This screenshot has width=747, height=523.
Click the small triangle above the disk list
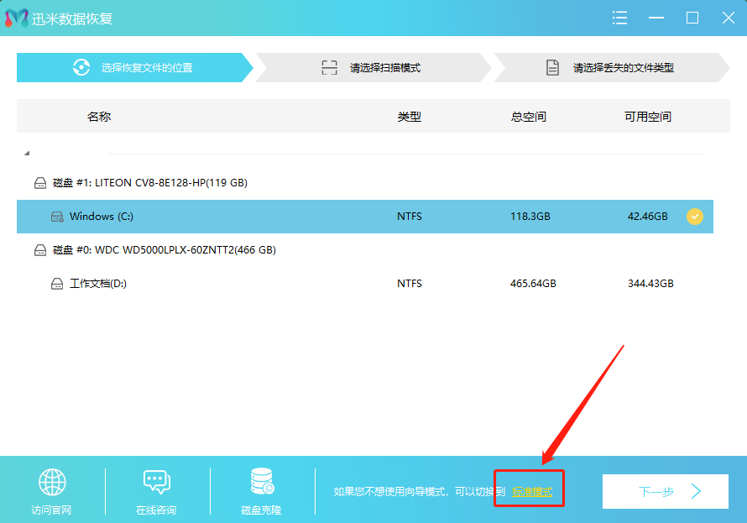coord(28,152)
